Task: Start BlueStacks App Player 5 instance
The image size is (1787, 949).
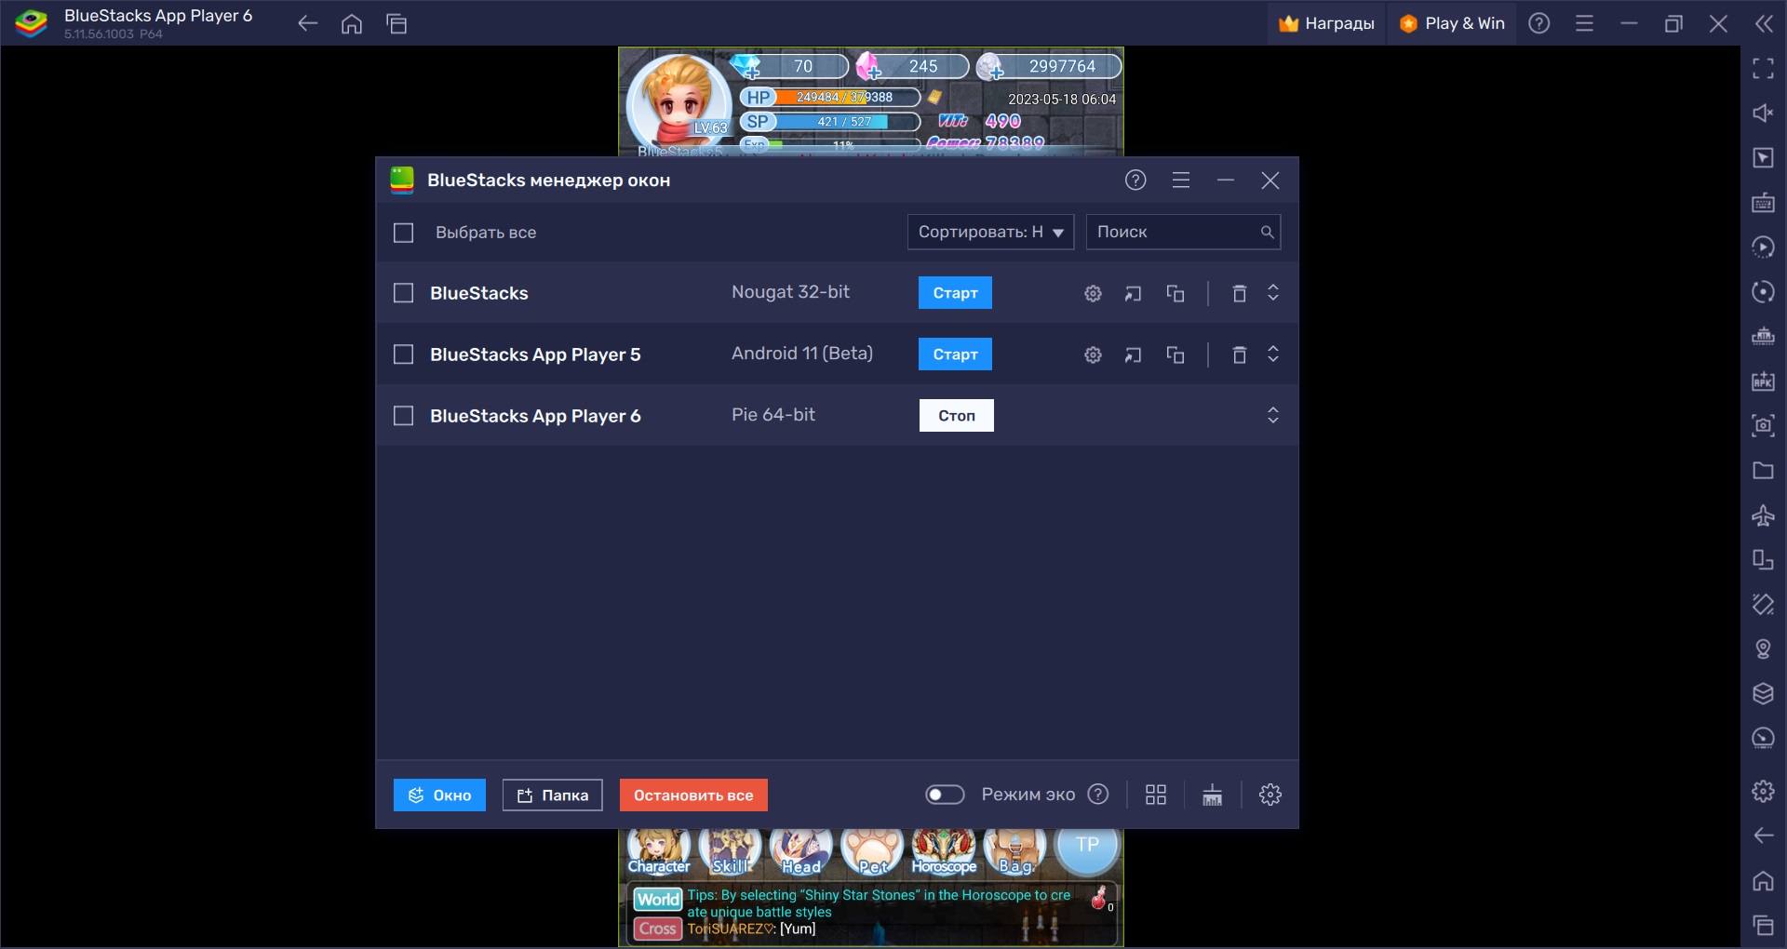Action: pos(955,354)
